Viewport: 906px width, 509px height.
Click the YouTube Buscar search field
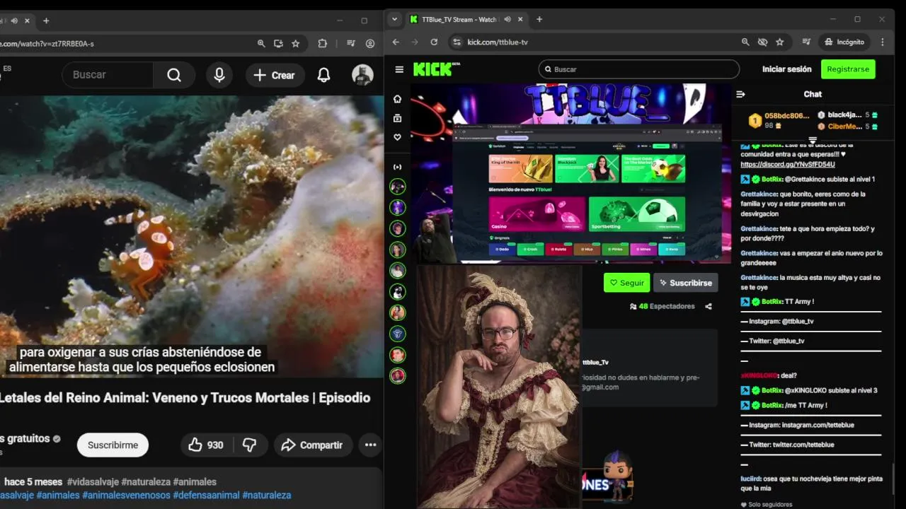tap(108, 75)
